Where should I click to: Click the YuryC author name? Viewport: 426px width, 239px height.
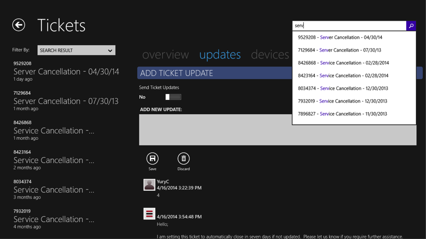[163, 182]
